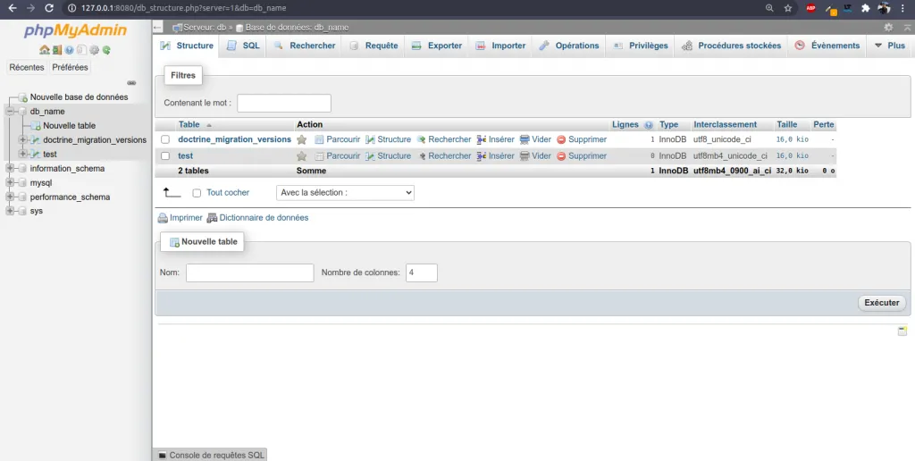
Task: Click the 'Contenant le mot' filter field
Action: click(283, 104)
